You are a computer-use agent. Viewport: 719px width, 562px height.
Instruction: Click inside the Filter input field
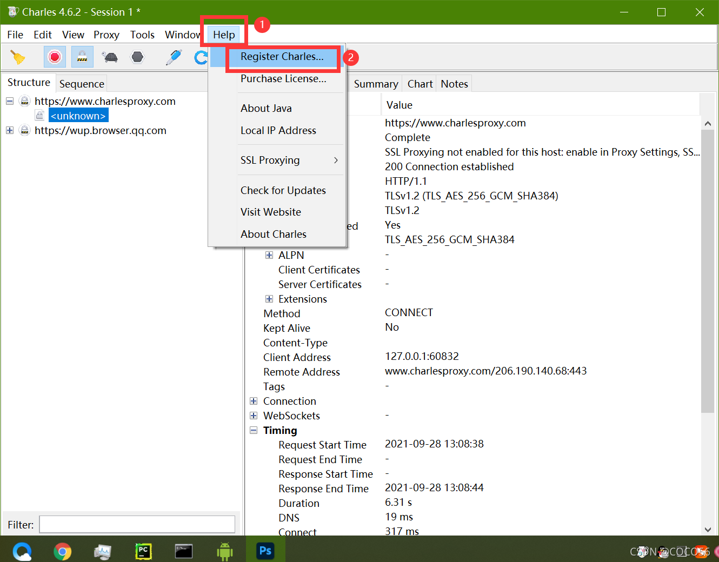point(137,524)
